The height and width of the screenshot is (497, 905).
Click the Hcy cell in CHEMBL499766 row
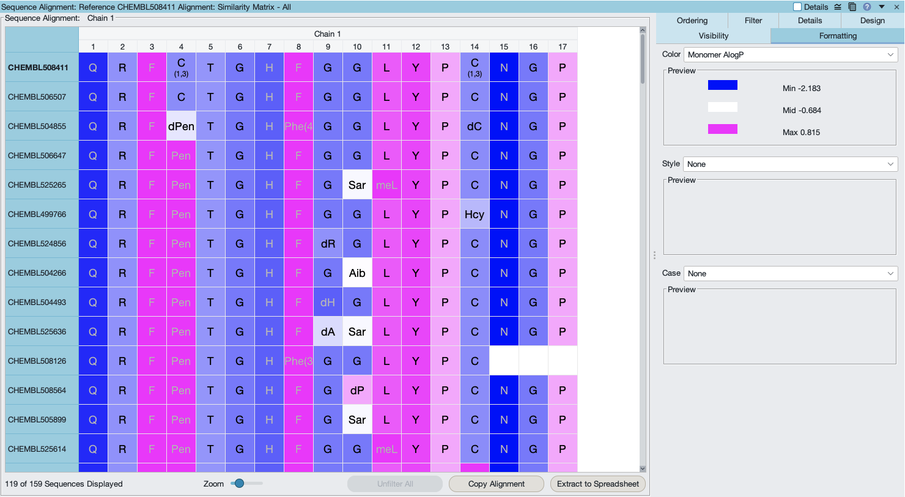[475, 214]
